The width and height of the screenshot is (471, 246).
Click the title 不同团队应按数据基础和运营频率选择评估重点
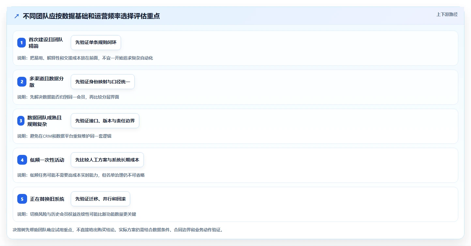click(x=91, y=16)
